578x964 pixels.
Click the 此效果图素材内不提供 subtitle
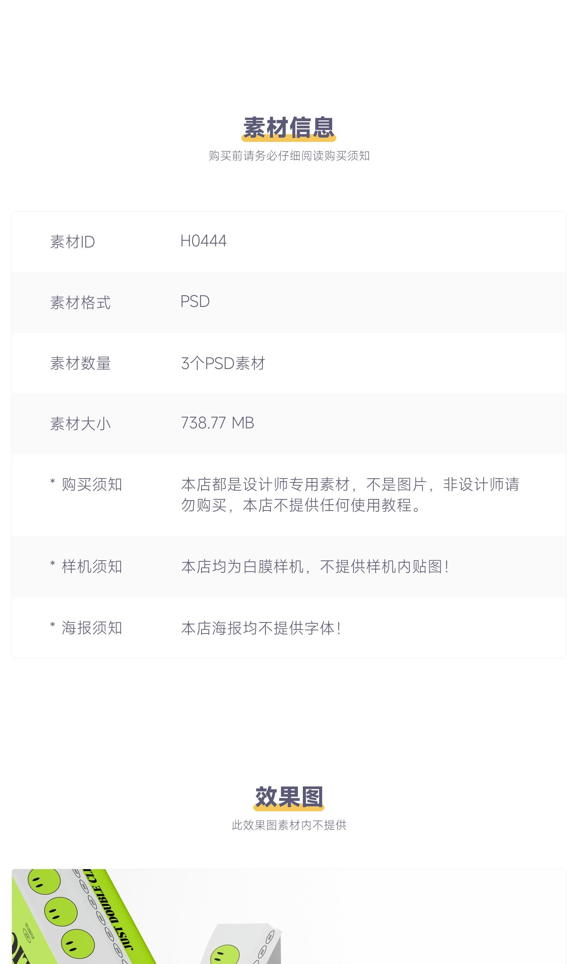289,825
